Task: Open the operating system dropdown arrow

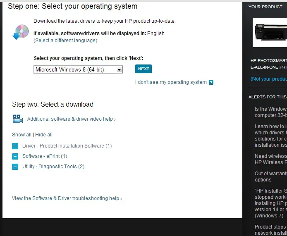Action: point(120,69)
